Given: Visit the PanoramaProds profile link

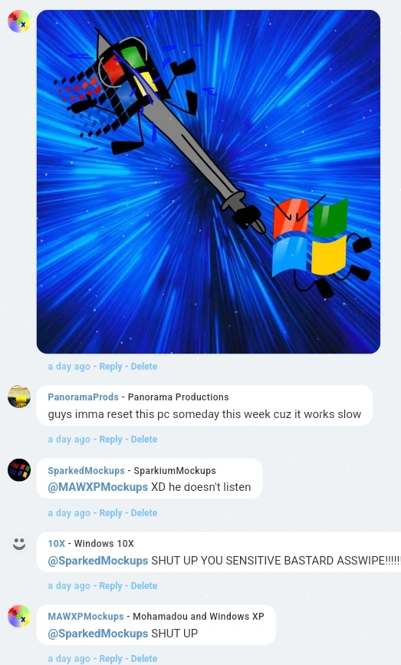Looking at the screenshot, I should tap(83, 397).
